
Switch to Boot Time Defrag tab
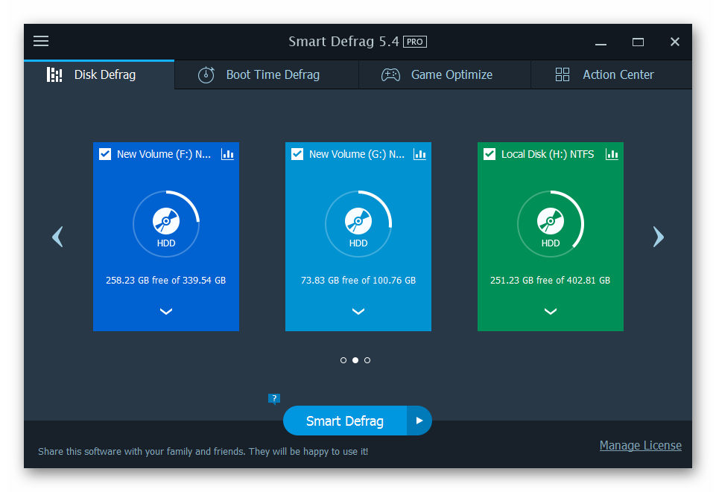pyautogui.click(x=267, y=74)
